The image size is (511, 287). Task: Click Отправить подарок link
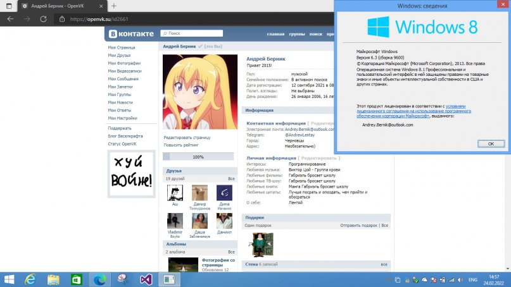tap(359, 225)
